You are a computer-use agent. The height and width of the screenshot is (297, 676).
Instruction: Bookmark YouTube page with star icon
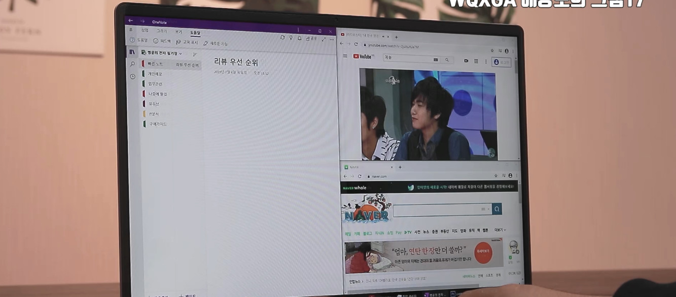click(492, 51)
